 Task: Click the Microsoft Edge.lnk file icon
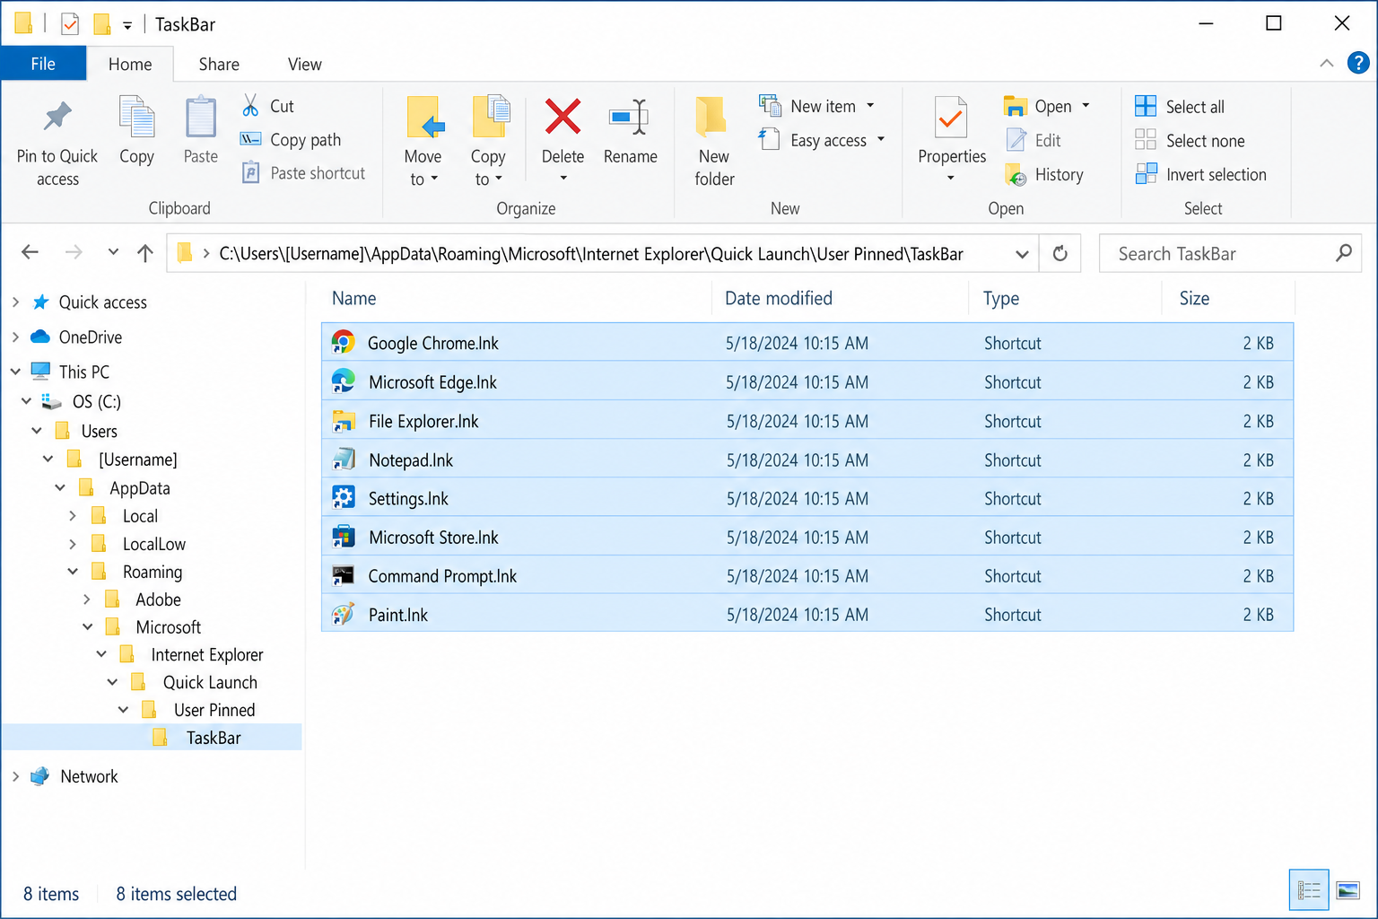click(x=343, y=381)
